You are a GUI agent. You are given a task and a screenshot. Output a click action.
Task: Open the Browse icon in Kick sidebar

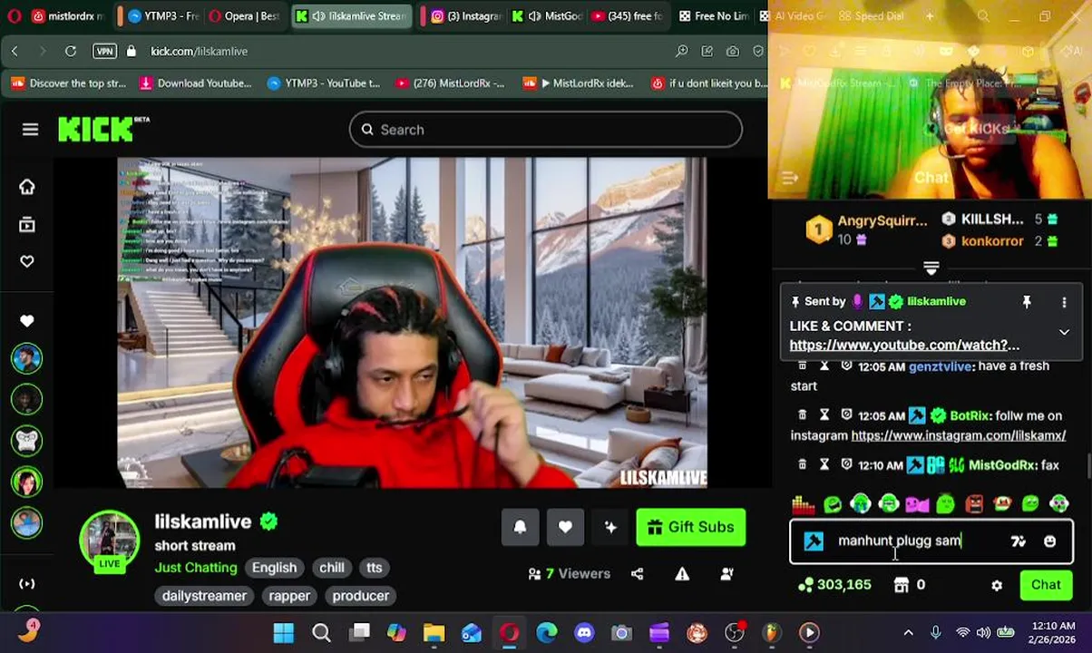click(x=27, y=224)
